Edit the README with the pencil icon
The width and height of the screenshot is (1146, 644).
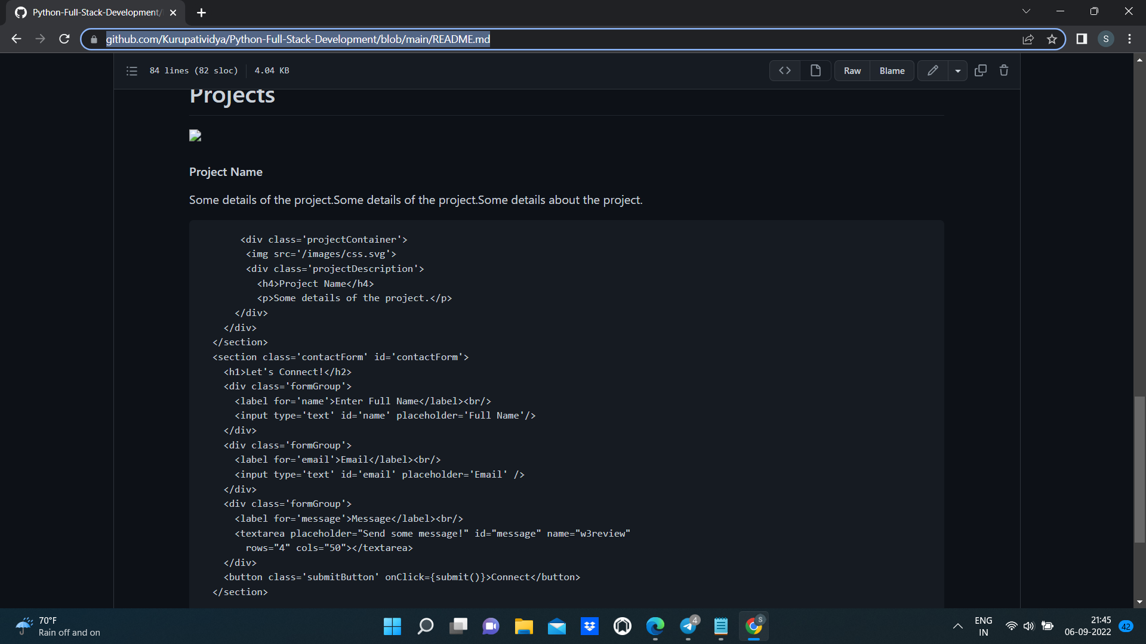point(933,70)
